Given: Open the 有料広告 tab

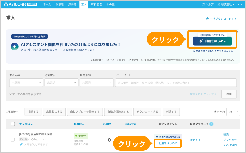Looking at the screenshot, I should tap(96, 4).
